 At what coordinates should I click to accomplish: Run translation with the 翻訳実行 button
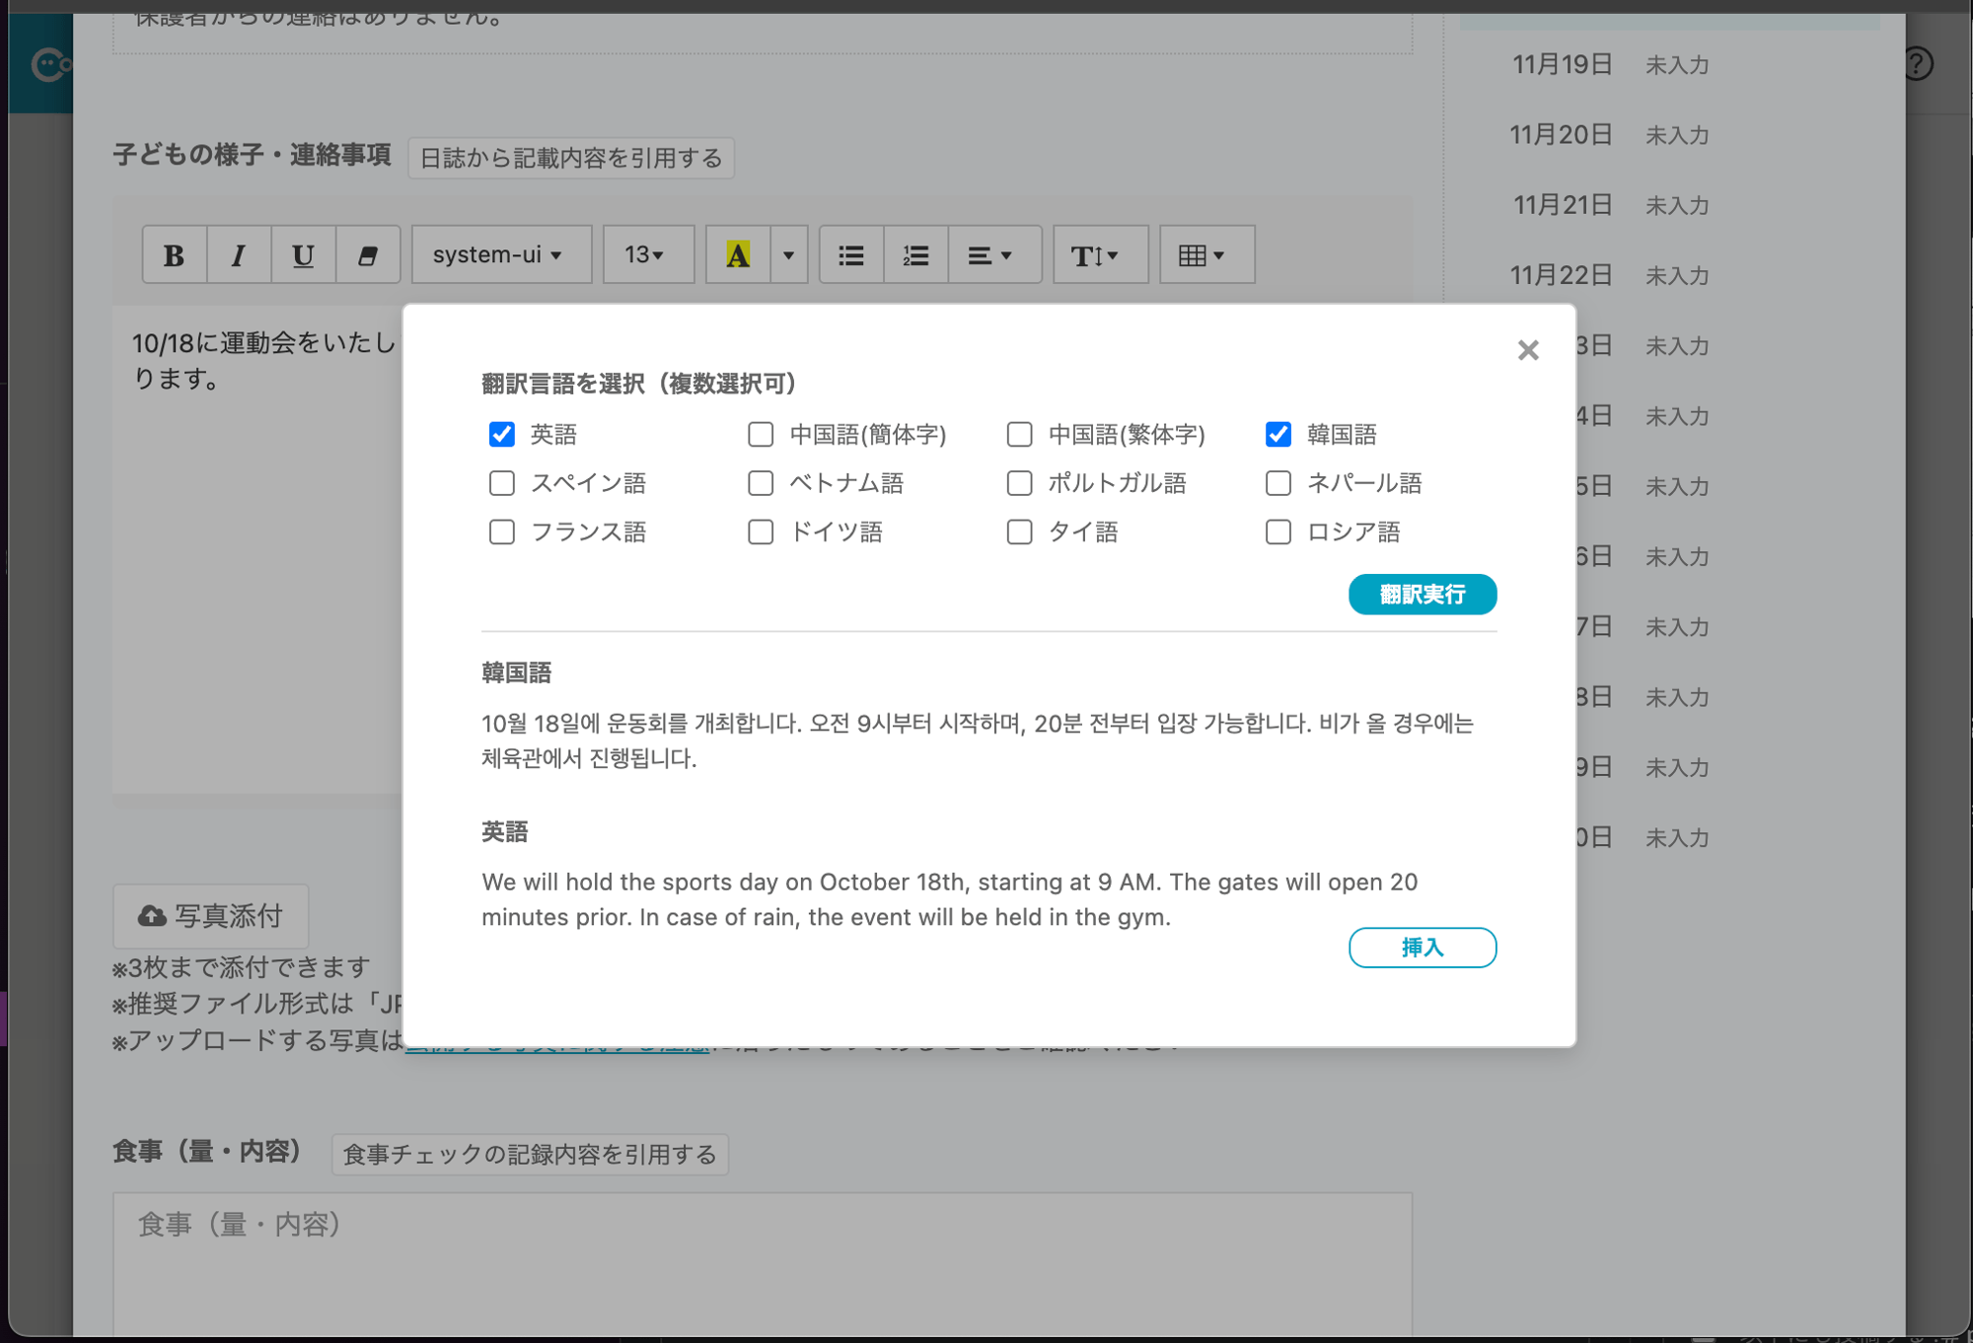click(1422, 595)
